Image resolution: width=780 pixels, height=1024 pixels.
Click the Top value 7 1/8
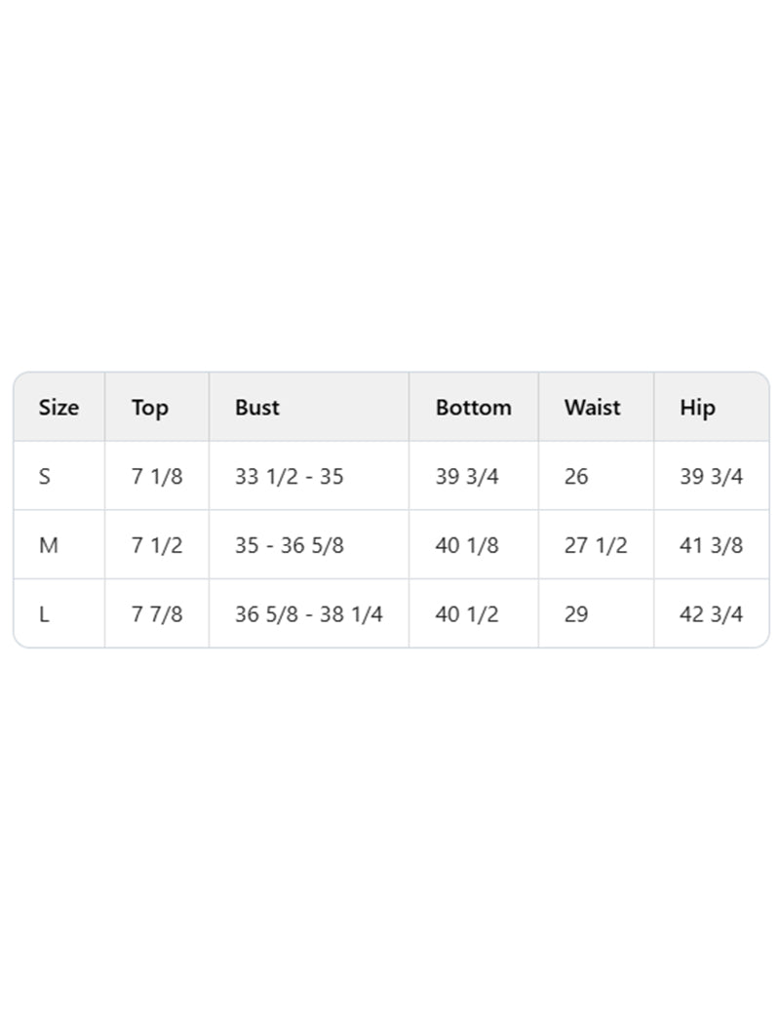pos(157,477)
